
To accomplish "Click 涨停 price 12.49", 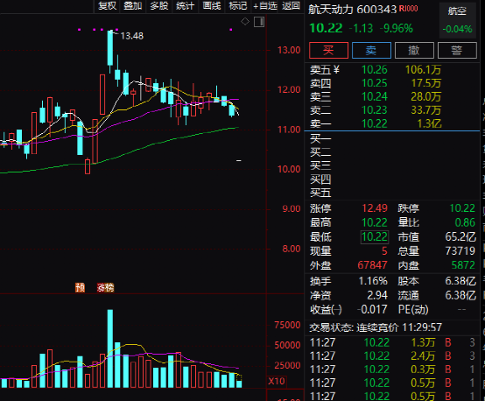I will (375, 208).
